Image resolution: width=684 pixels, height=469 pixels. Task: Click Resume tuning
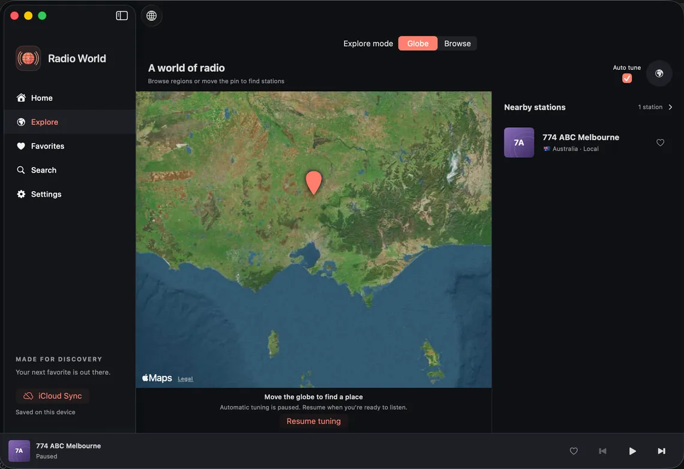[314, 421]
